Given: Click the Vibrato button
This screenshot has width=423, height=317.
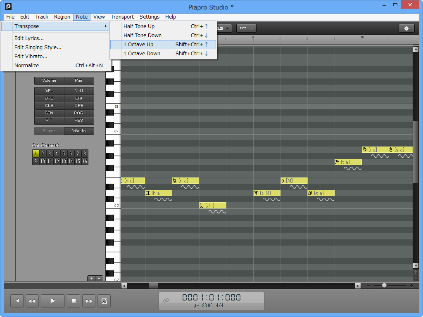Looking at the screenshot, I should point(79,131).
